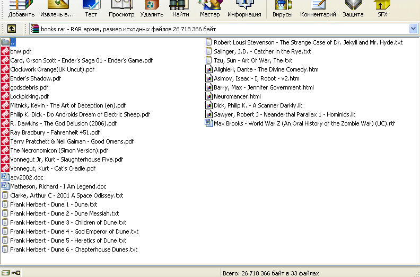Viewport: 420px width, 277px height.
Task: Show archive Информация (Info)
Action: click(x=244, y=8)
